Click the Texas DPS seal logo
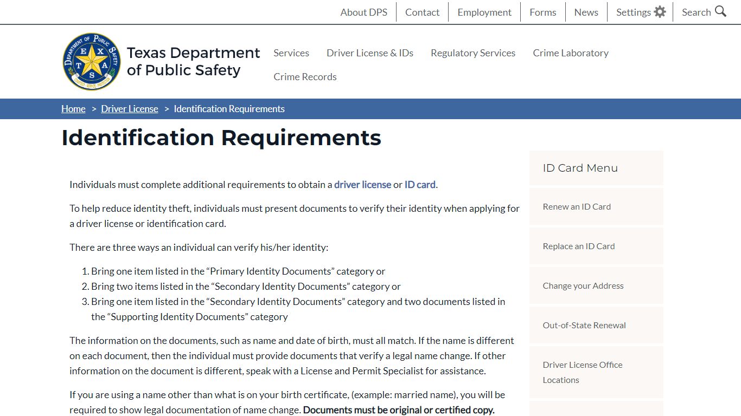Image resolution: width=741 pixels, height=416 pixels. pyautogui.click(x=92, y=61)
